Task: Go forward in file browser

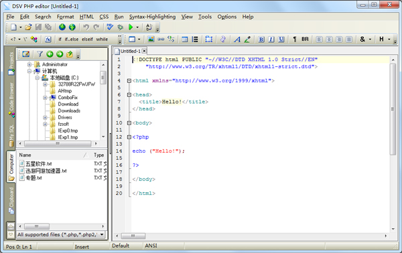Action: (x=60, y=54)
